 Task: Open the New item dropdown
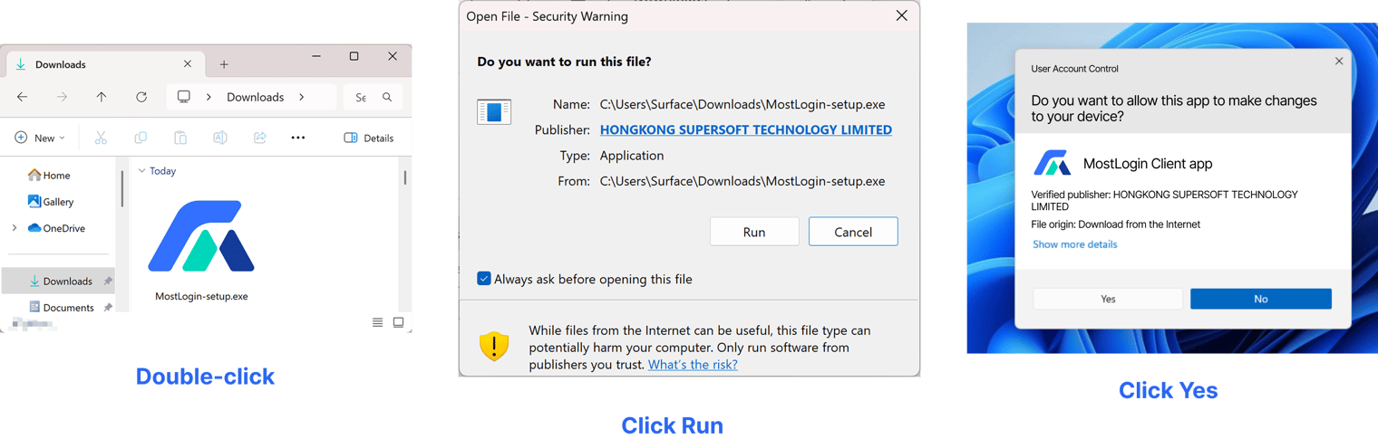click(40, 138)
